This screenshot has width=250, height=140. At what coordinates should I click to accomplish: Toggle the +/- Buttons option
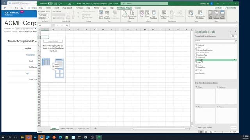click(216, 15)
